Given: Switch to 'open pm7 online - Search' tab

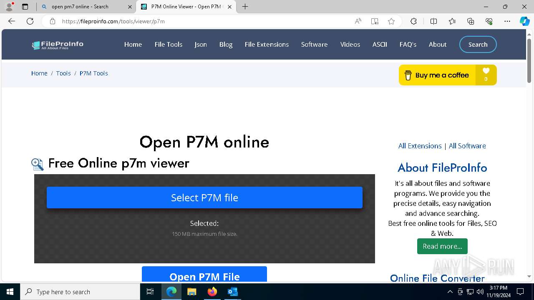Looking at the screenshot, I should pos(88,7).
